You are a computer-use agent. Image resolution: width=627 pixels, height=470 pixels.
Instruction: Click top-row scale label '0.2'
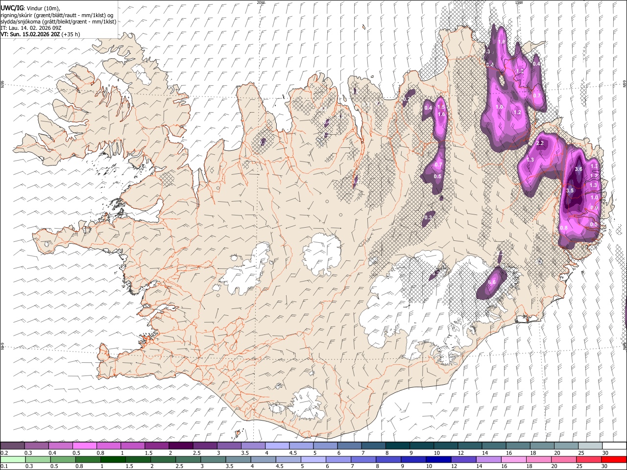pos(3,452)
